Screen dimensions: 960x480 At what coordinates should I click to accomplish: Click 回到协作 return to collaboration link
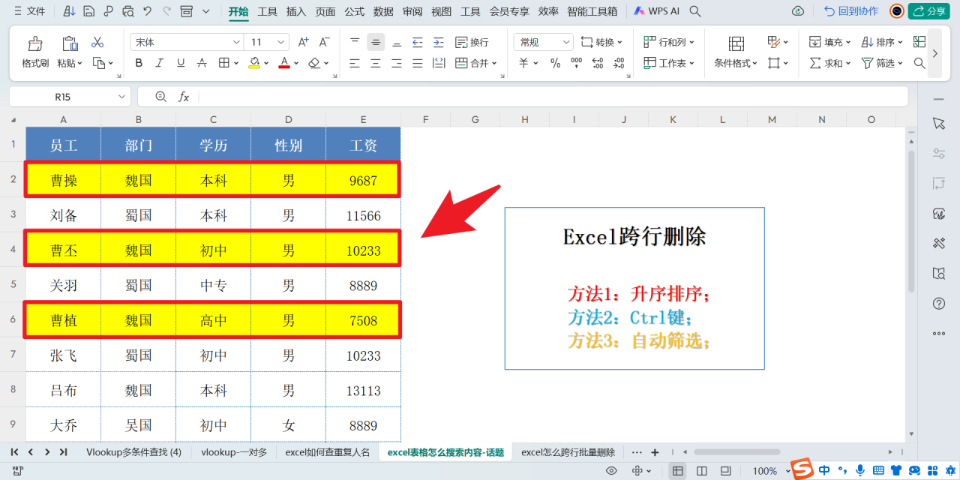tap(851, 11)
